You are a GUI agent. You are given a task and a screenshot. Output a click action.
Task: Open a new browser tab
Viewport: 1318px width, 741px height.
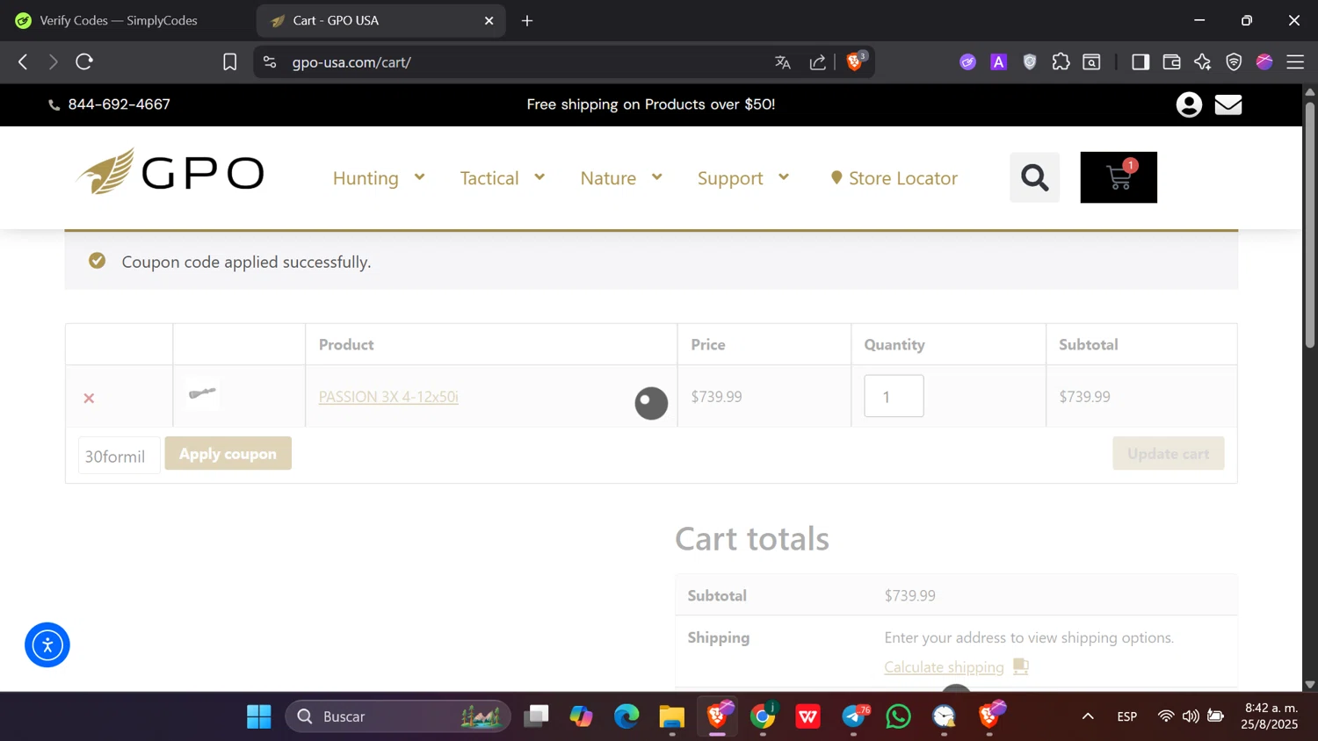527,20
